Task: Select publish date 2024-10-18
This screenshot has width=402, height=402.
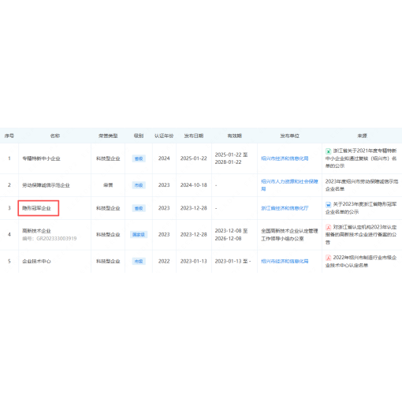Action: pos(194,185)
